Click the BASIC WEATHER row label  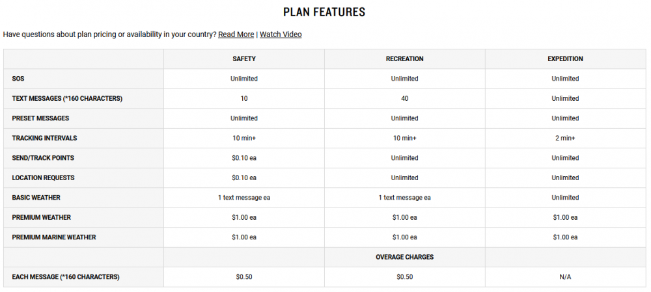pyautogui.click(x=36, y=198)
